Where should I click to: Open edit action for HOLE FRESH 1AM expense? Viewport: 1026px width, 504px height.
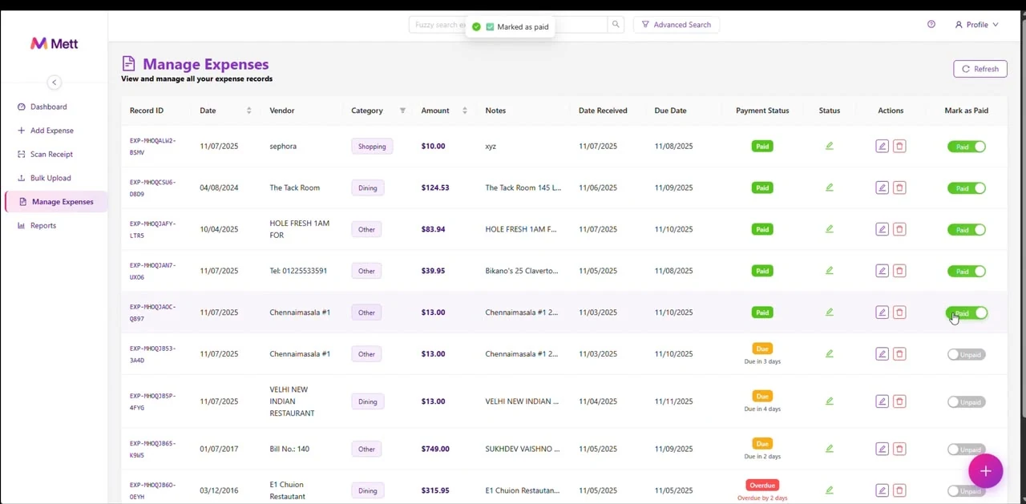point(882,229)
